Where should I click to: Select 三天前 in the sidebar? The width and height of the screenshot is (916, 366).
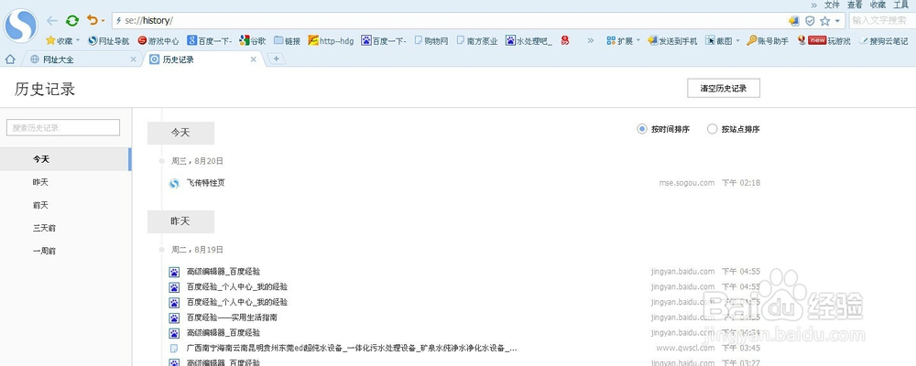pyautogui.click(x=65, y=228)
